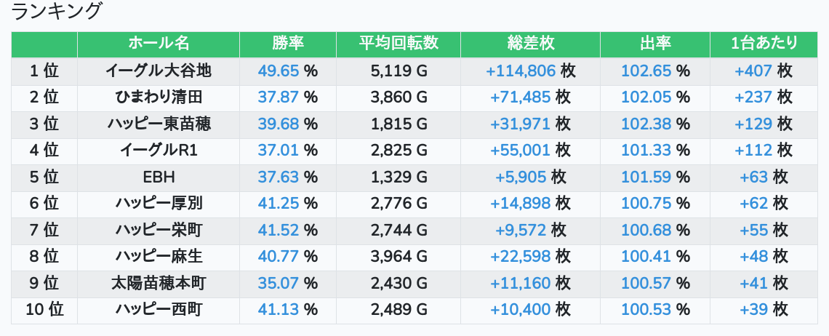829x336 pixels.
Task: Open the EBH hall entry
Action: pyautogui.click(x=159, y=177)
